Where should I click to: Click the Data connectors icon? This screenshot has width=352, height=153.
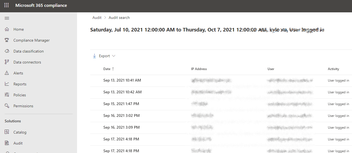coord(7,62)
